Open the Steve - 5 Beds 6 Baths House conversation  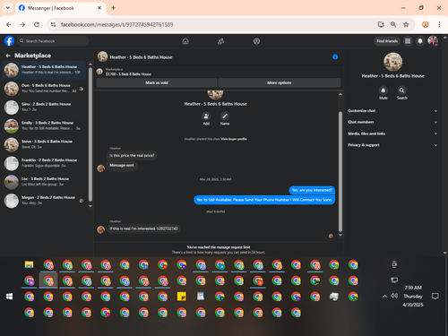pos(44,144)
